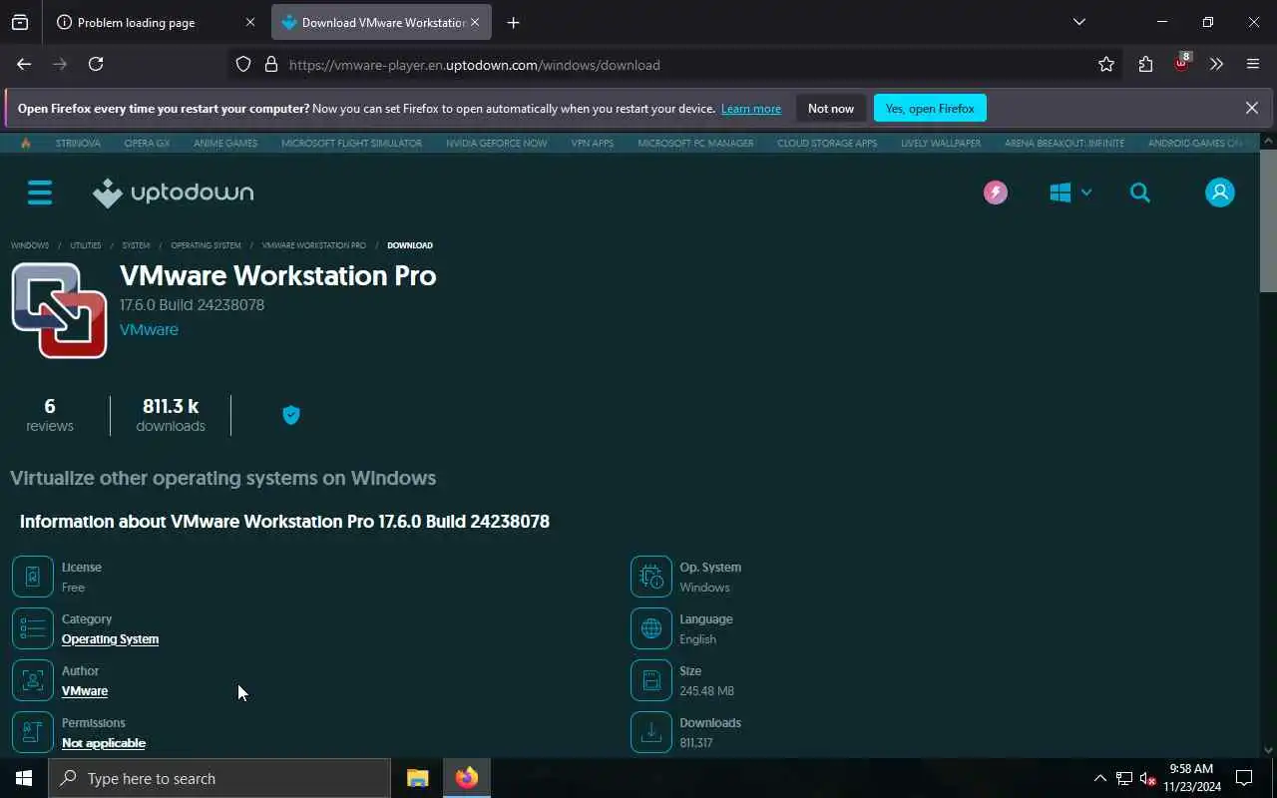Expand the list all tabs arrow

(1078, 22)
